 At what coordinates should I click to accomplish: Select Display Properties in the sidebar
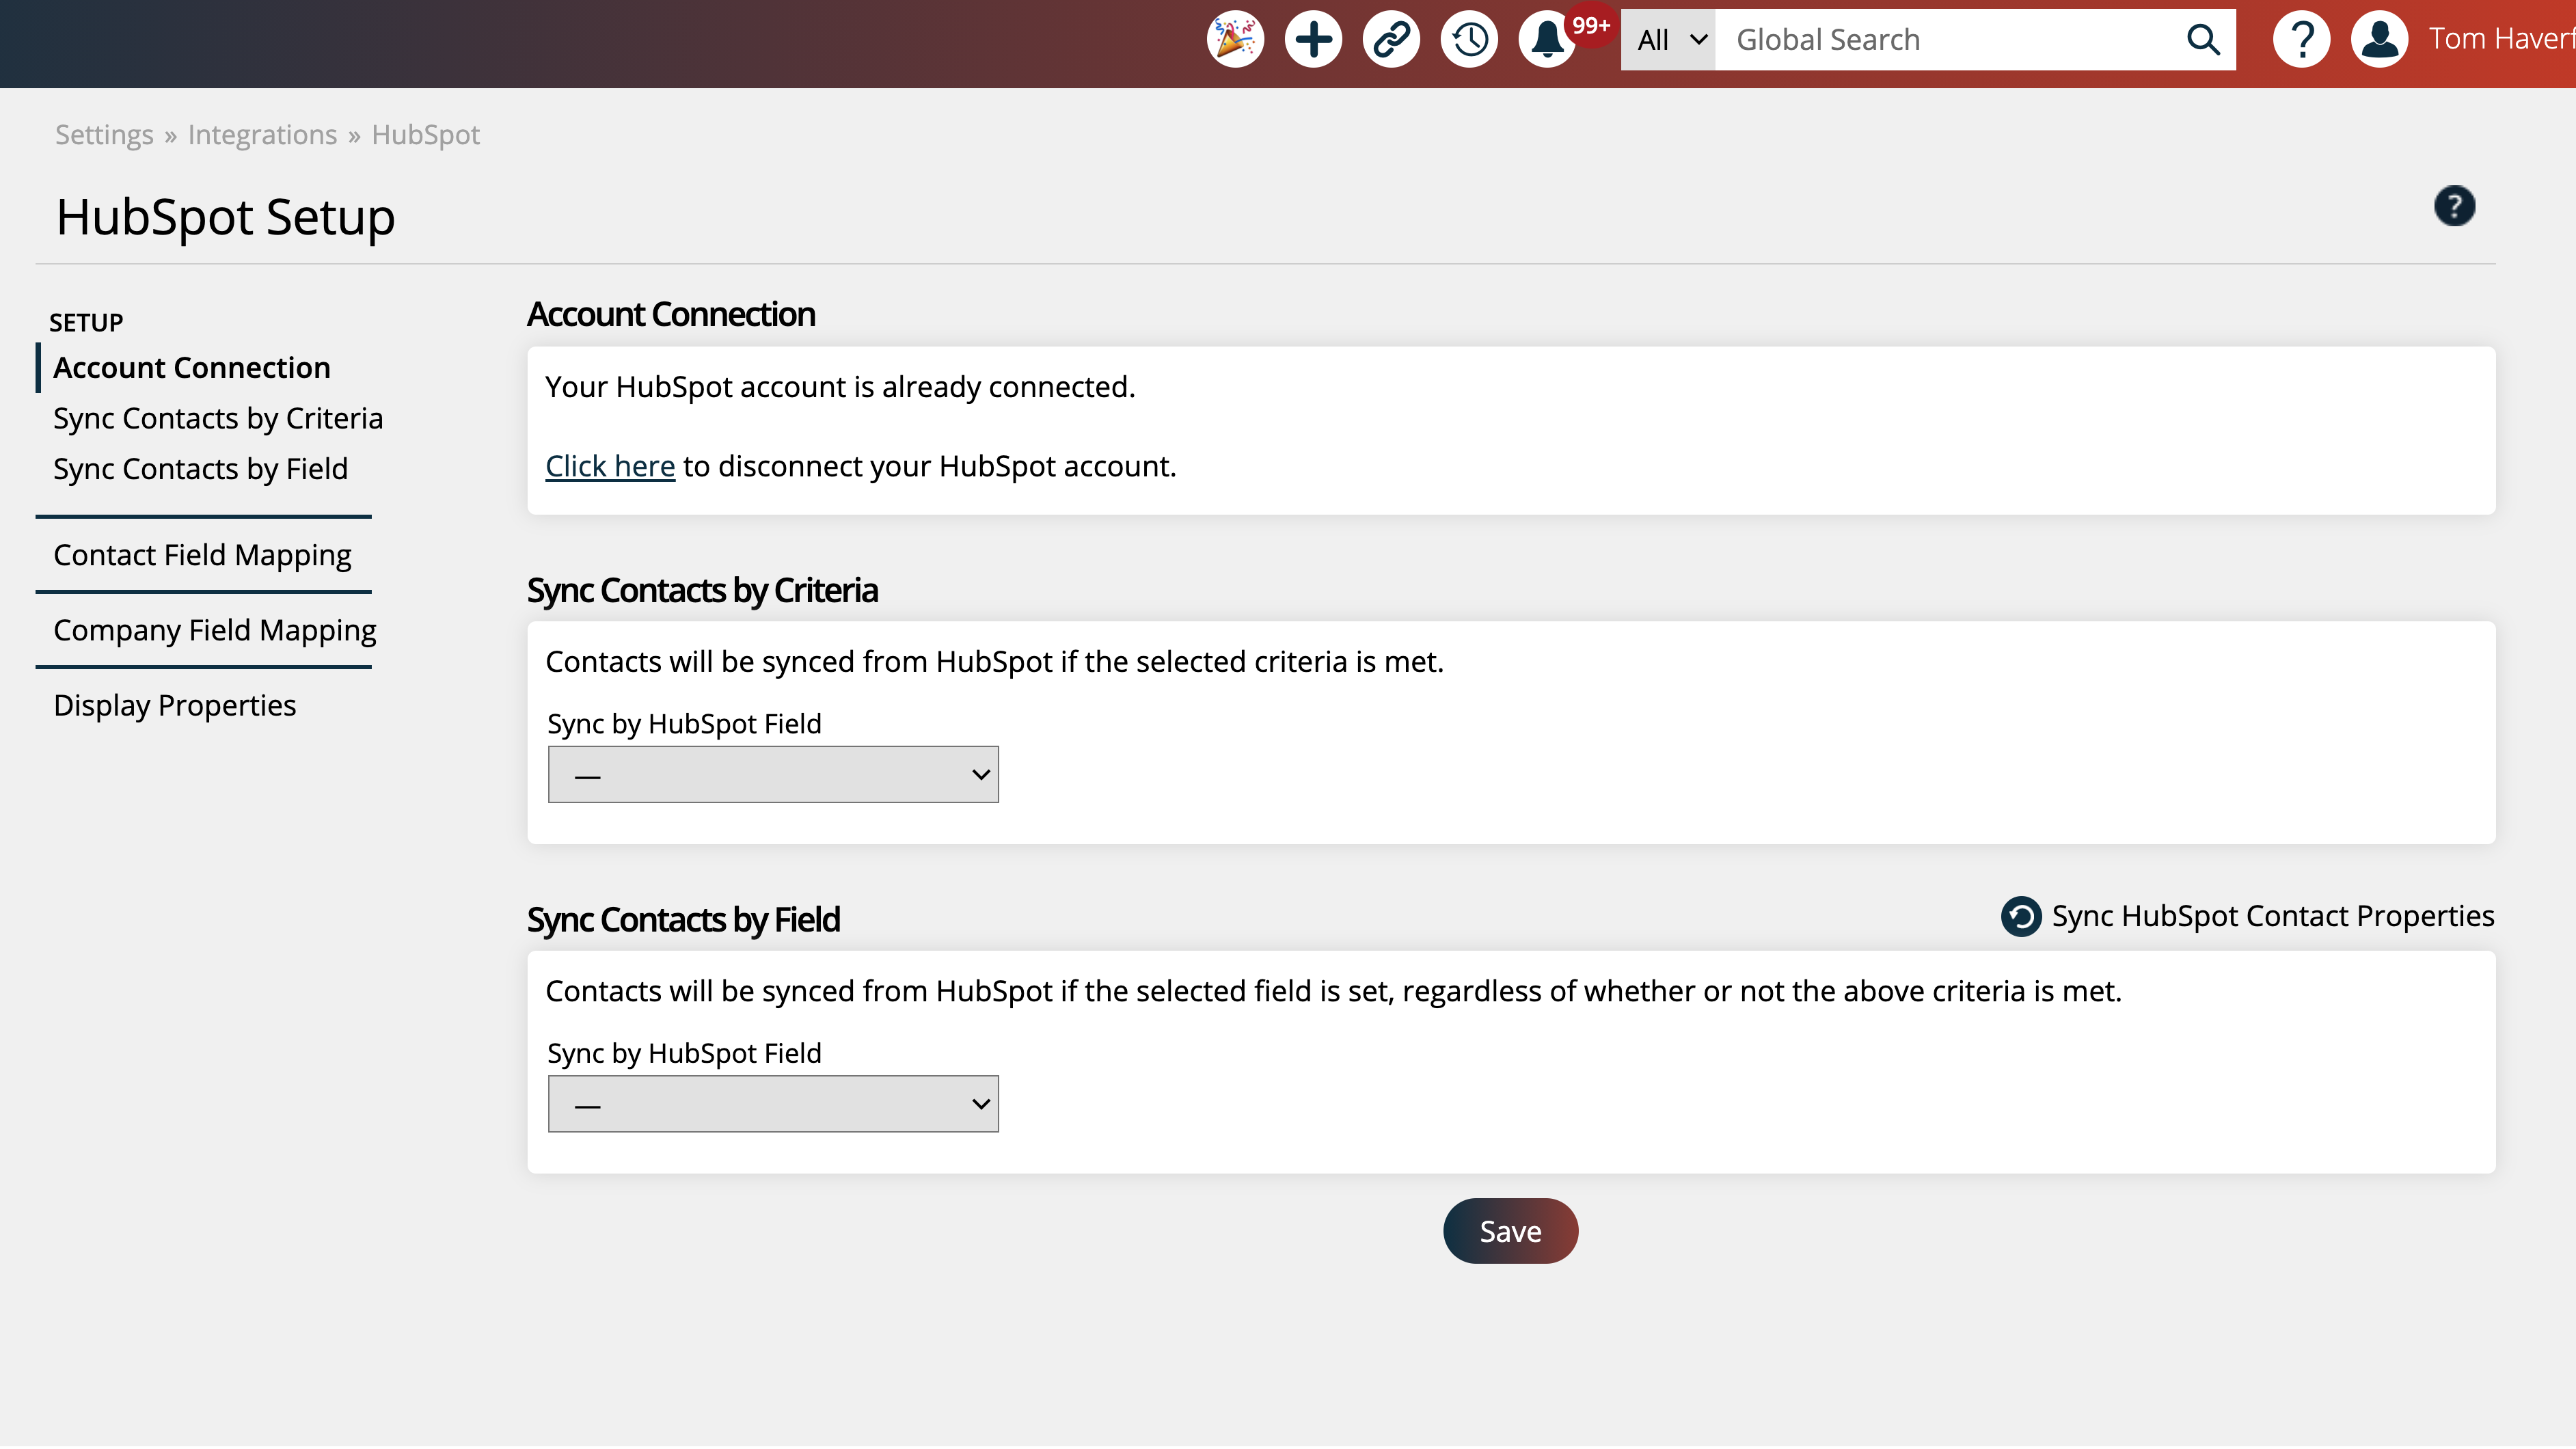pos(174,704)
